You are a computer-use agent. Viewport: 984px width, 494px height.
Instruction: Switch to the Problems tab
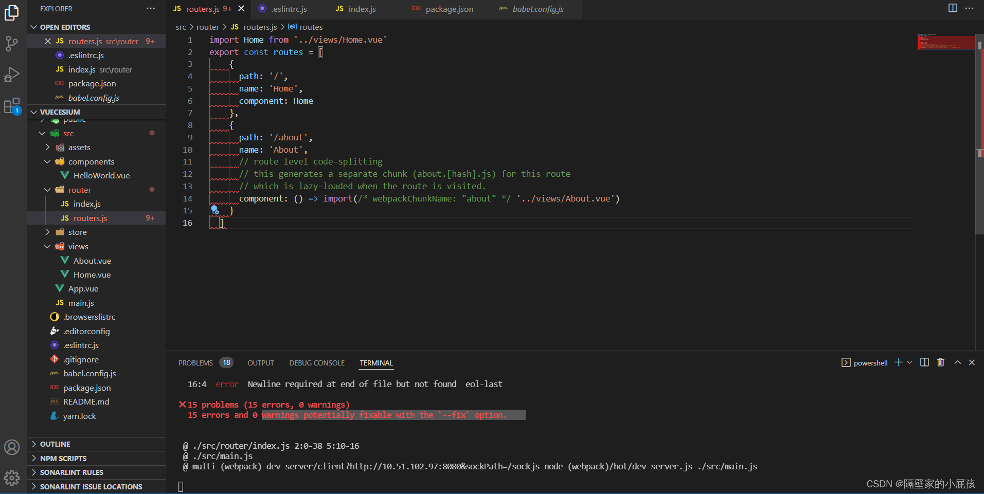[x=195, y=363]
